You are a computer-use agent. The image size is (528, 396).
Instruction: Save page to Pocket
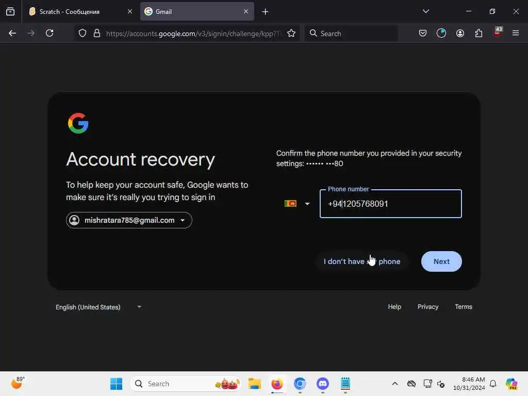coord(423,33)
